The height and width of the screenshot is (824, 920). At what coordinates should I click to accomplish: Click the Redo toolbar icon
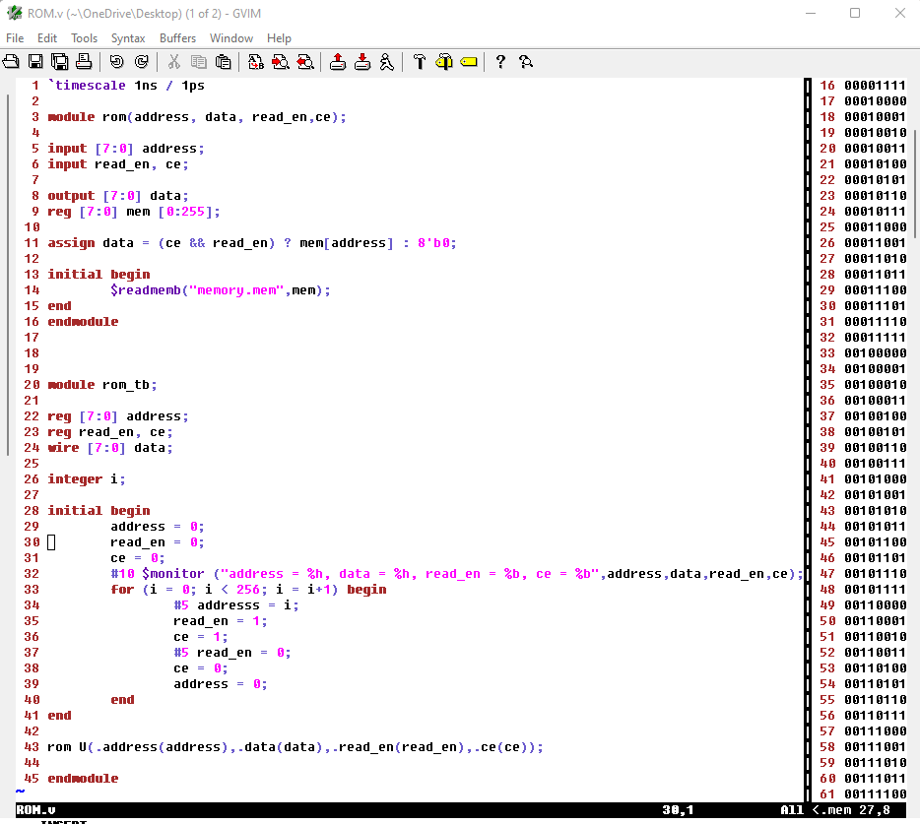coord(141,62)
